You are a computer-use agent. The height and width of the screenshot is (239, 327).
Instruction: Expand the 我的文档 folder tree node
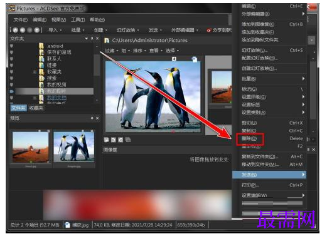pos(35,98)
